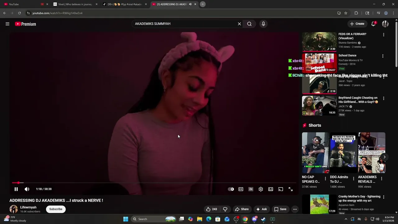Open the Lifewmyah channel name link
The width and height of the screenshot is (398, 224).
(28, 207)
